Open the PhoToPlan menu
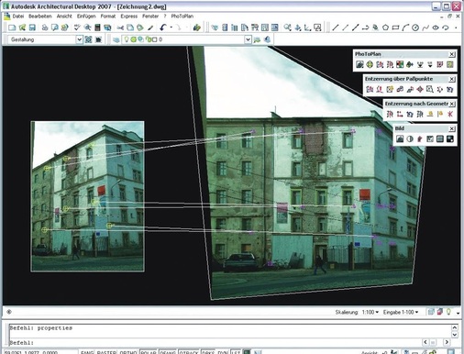The width and height of the screenshot is (464, 354). 182,17
